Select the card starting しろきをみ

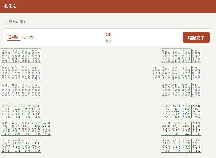186,129
